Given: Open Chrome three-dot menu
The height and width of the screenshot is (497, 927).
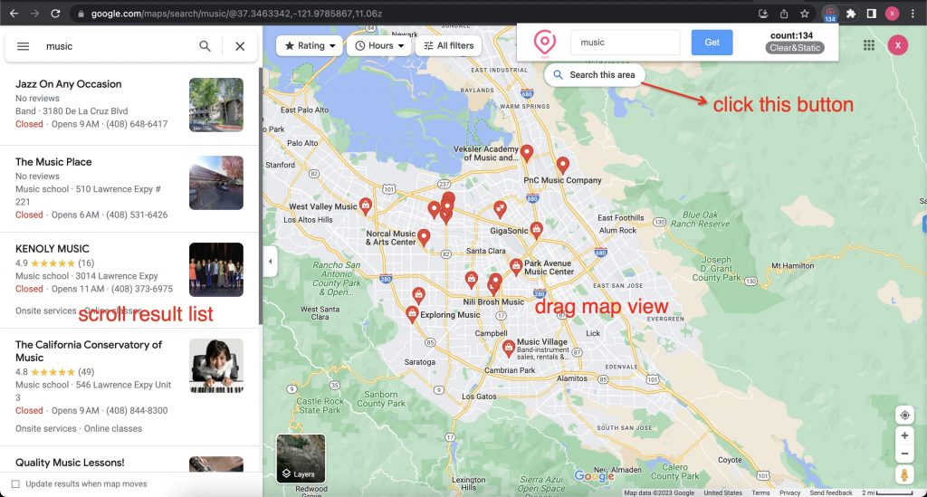Looking at the screenshot, I should click(x=913, y=14).
